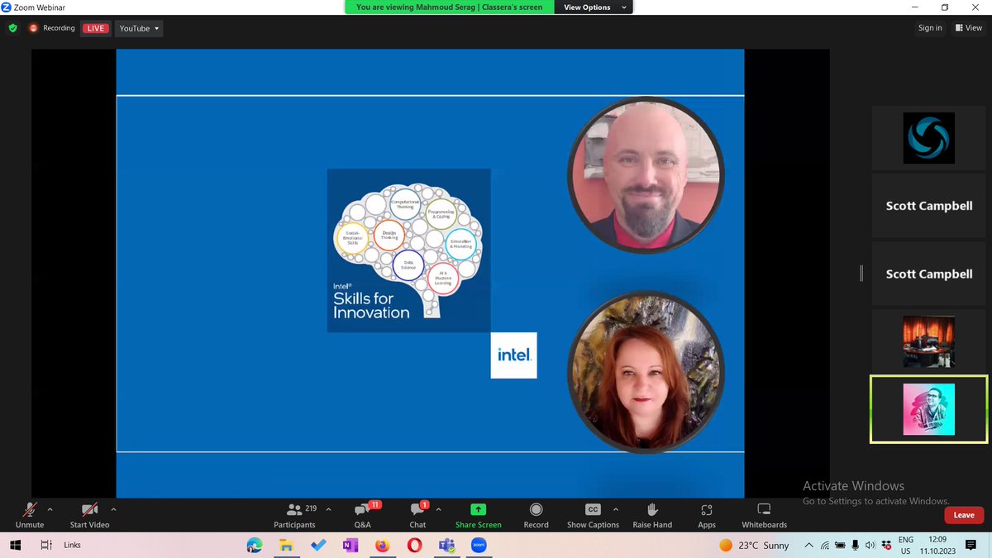Screen dimensions: 992x558
Task: Select the office desk participant thumbnail
Action: pos(929,341)
